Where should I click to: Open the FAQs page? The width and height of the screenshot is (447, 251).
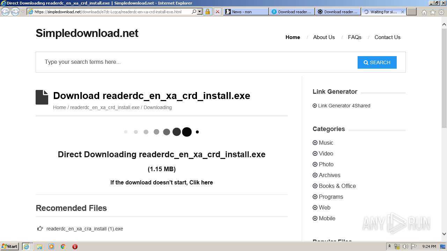(x=354, y=37)
